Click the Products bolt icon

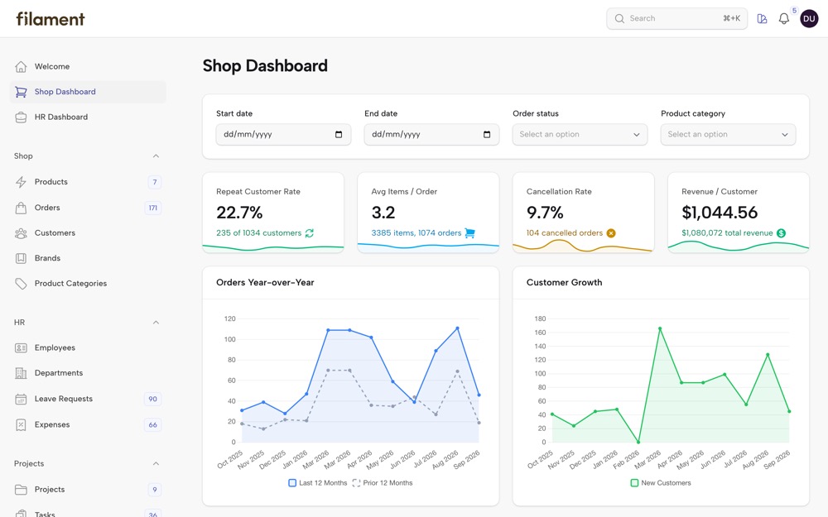tap(21, 182)
